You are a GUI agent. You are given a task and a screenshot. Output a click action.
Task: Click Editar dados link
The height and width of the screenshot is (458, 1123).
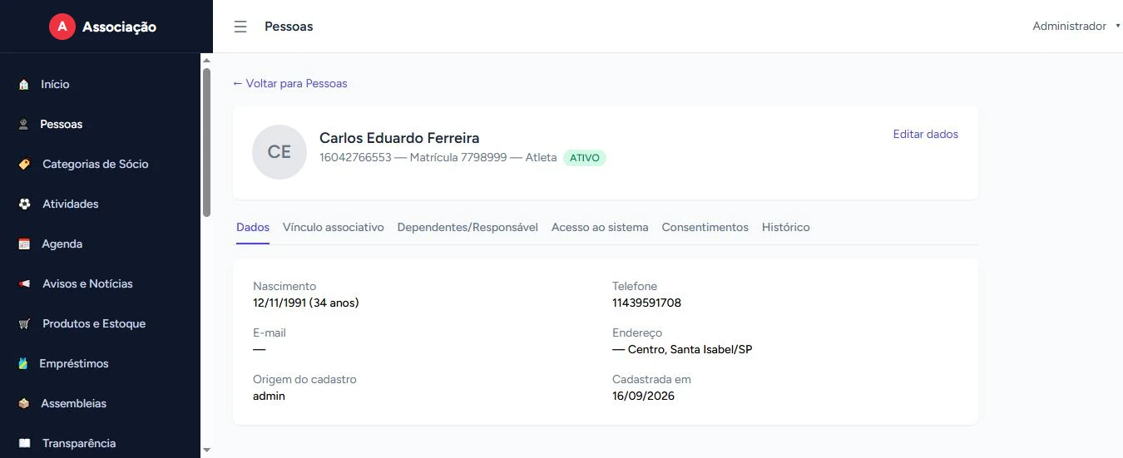point(926,134)
